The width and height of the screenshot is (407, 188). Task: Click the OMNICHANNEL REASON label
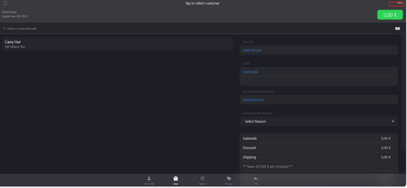click(258, 113)
